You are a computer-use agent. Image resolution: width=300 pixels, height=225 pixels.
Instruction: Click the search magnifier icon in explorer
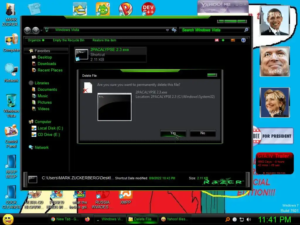click(x=246, y=30)
